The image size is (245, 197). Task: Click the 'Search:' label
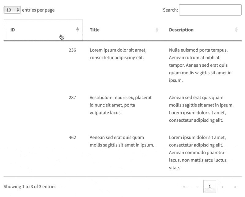170,10
